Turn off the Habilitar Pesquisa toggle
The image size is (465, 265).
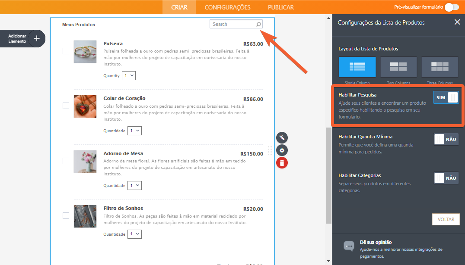(x=446, y=97)
